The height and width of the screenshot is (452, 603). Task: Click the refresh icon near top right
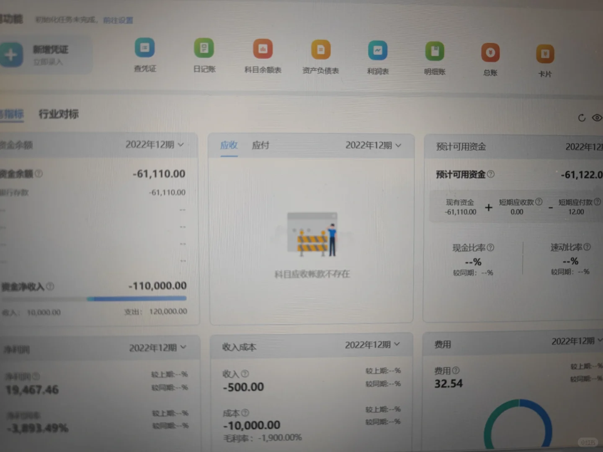pyautogui.click(x=582, y=118)
